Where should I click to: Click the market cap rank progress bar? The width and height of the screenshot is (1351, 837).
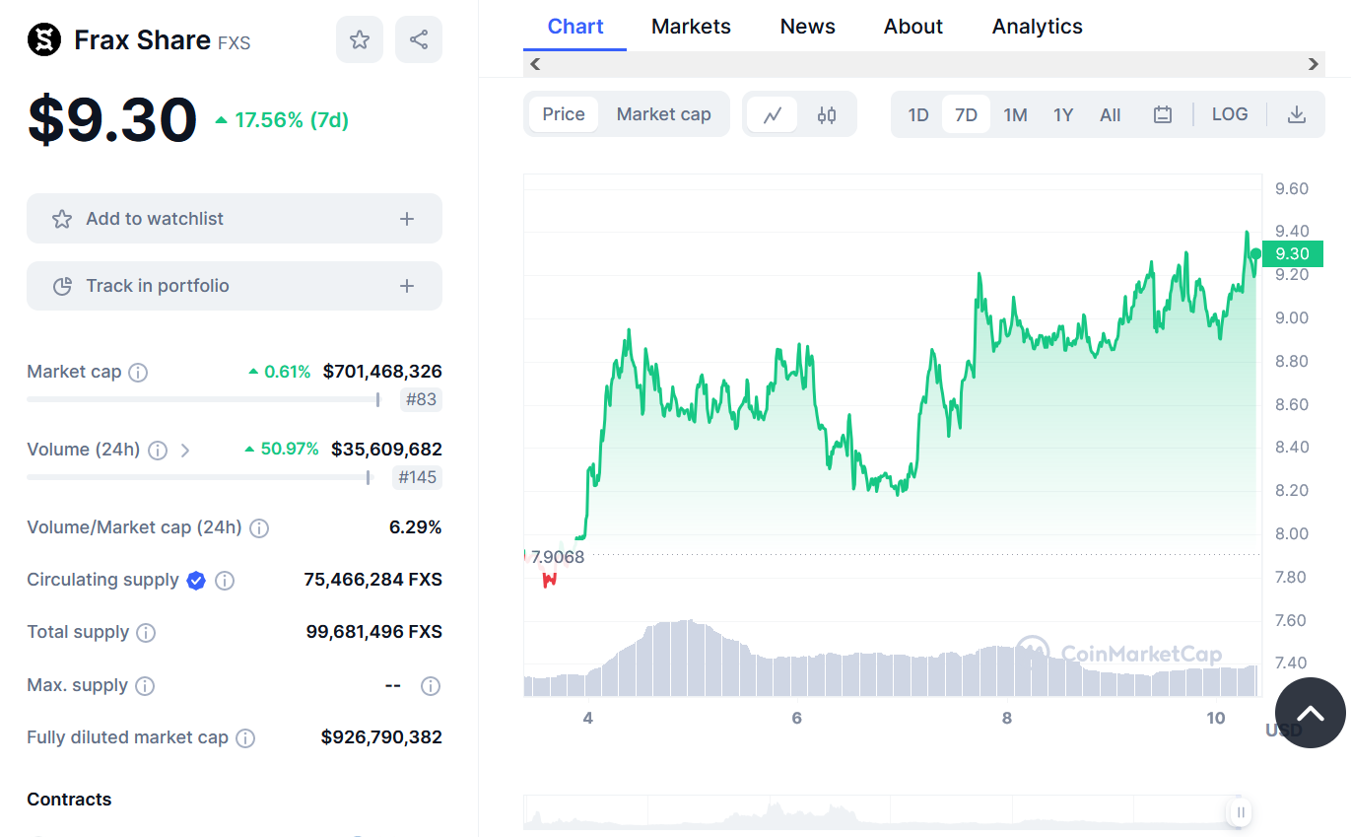203,399
